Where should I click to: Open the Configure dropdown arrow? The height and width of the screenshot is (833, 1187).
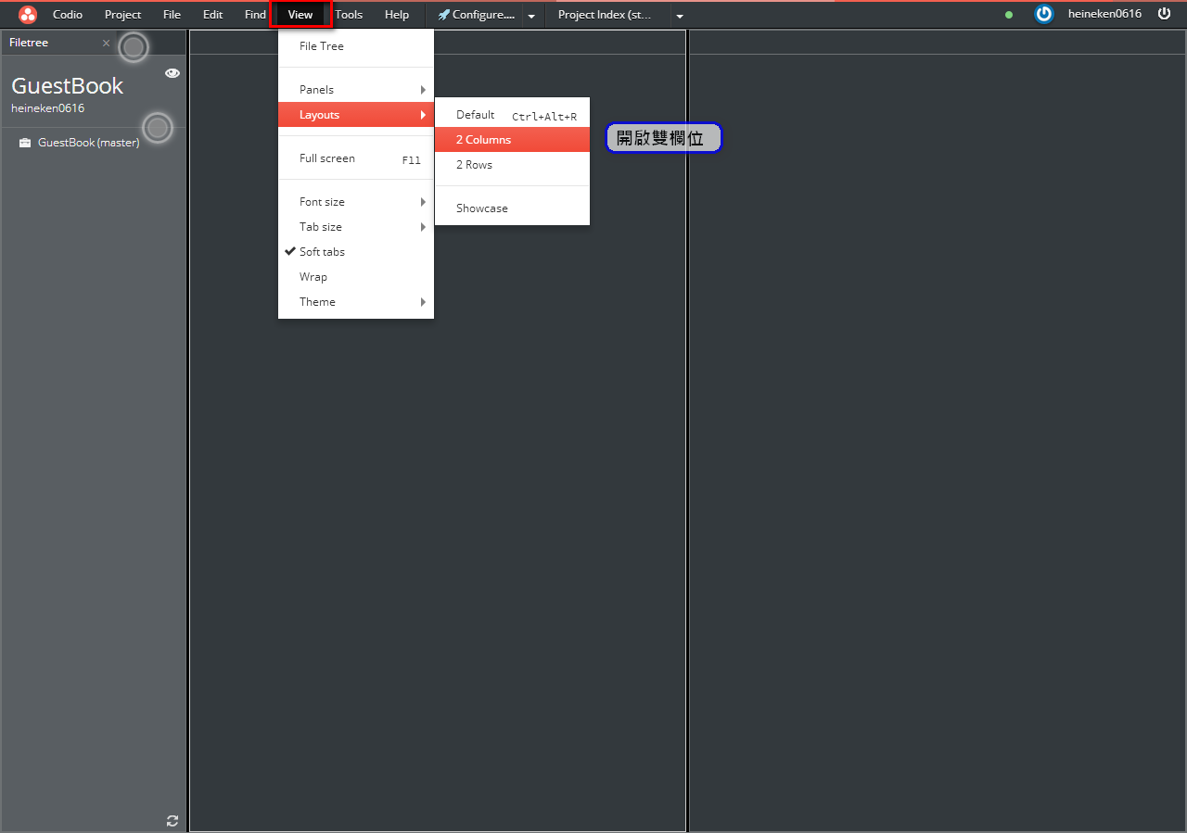530,15
